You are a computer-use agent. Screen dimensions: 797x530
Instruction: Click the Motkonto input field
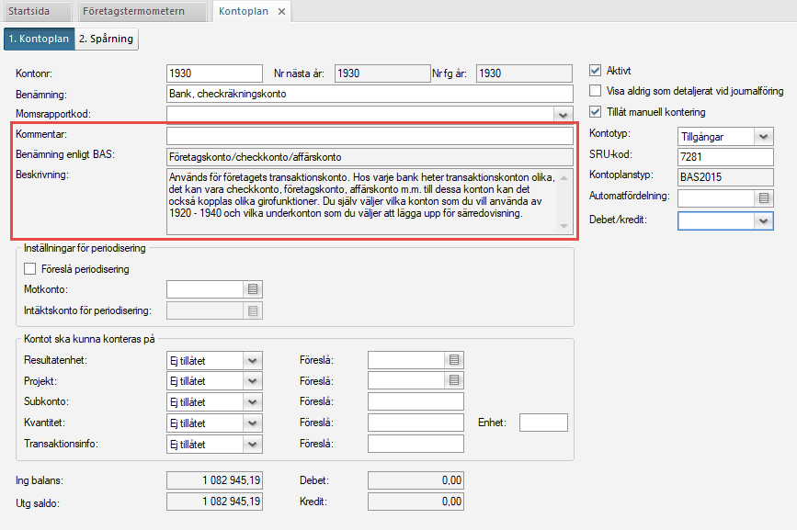point(205,289)
